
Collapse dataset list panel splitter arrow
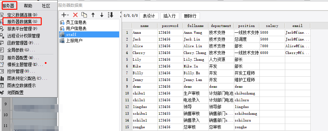(121, 13)
